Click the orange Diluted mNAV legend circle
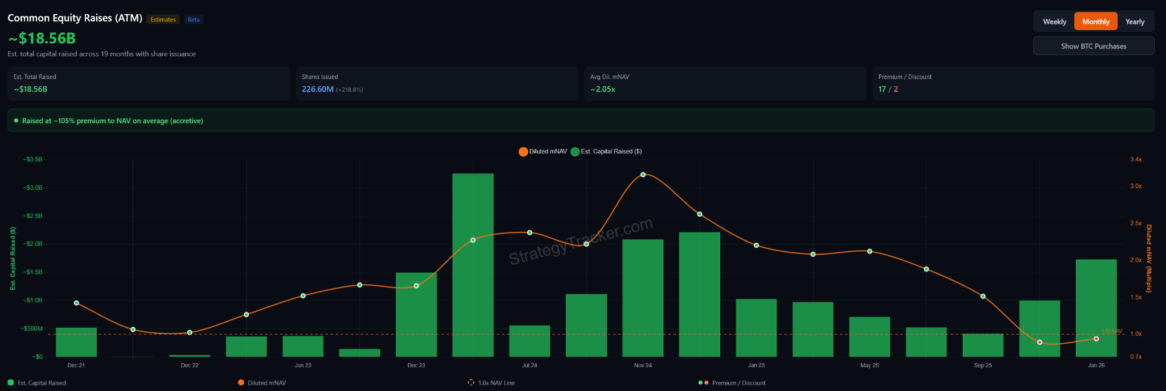Viewport: 1166px width, 391px height. tap(523, 152)
